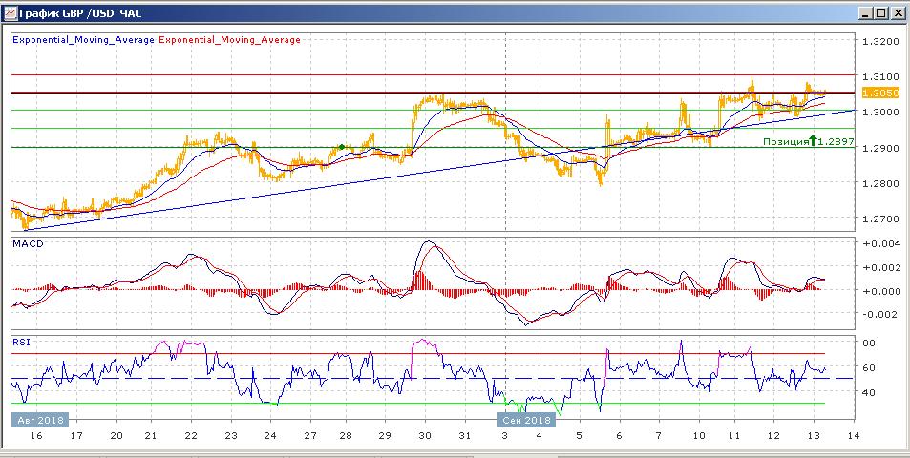
Task: Close the GBP/USD chart window
Action: click(898, 12)
